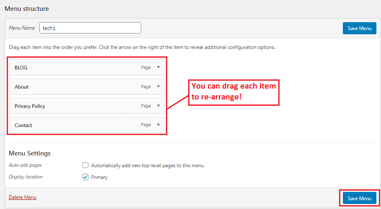Click the Menu structure heading

[27, 8]
